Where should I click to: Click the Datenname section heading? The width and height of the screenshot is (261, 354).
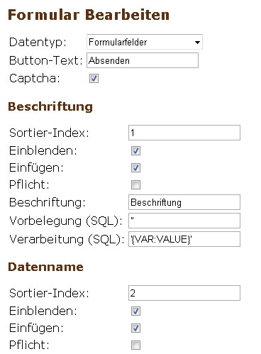point(45,267)
